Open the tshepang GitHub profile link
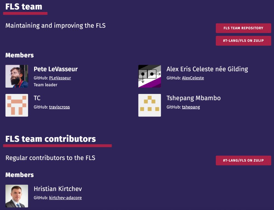 pyautogui.click(x=191, y=107)
